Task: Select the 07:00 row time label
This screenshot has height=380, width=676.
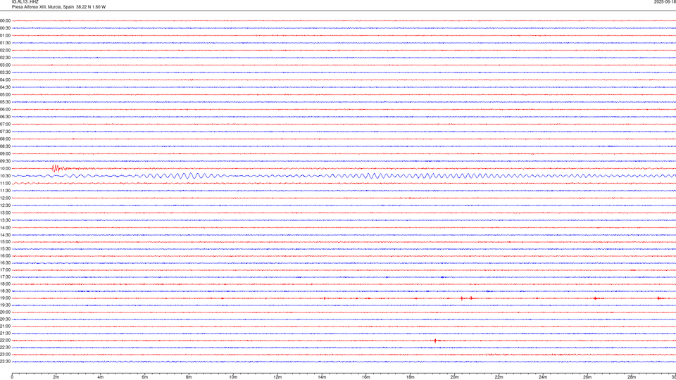Action: [x=5, y=124]
